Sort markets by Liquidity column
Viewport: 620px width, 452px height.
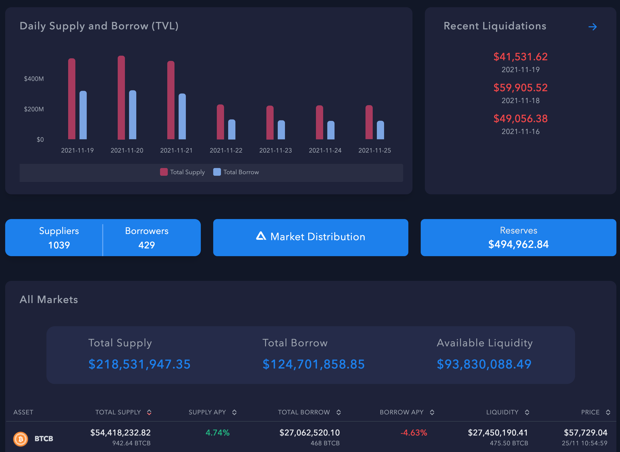click(x=527, y=412)
